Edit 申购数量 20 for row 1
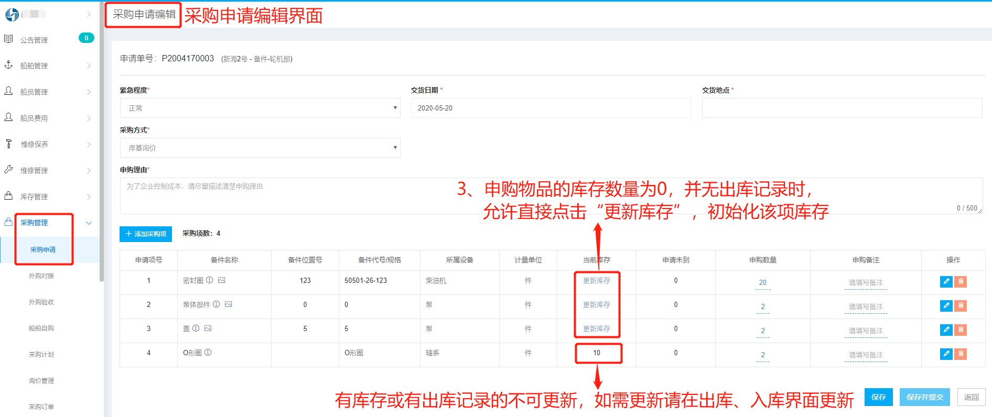 [x=763, y=283]
